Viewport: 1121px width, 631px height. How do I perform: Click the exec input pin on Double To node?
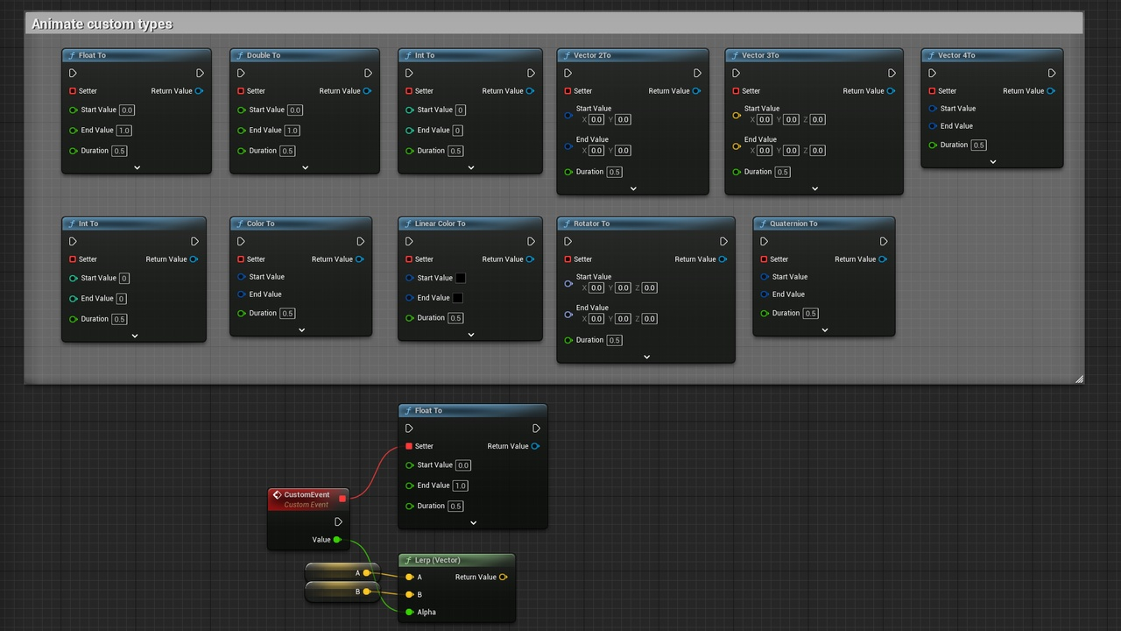(x=241, y=74)
